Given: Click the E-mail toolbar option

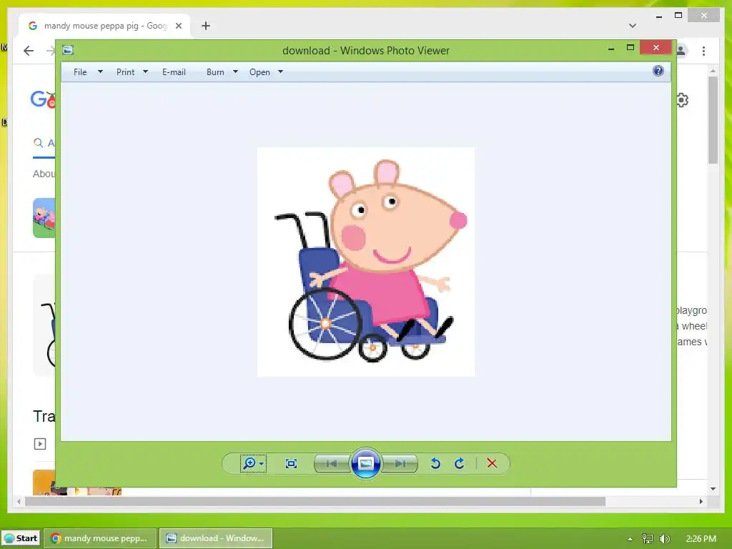Looking at the screenshot, I should [x=174, y=72].
